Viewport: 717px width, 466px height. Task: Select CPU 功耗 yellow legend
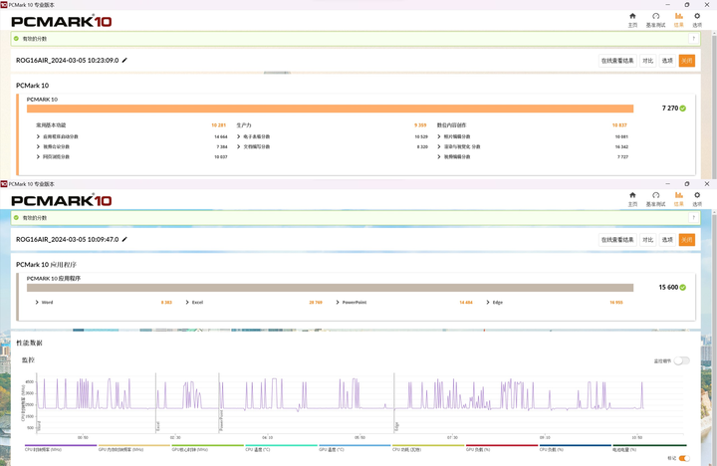click(428, 448)
